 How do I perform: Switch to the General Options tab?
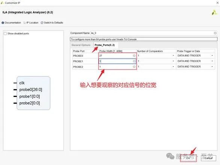81,45
